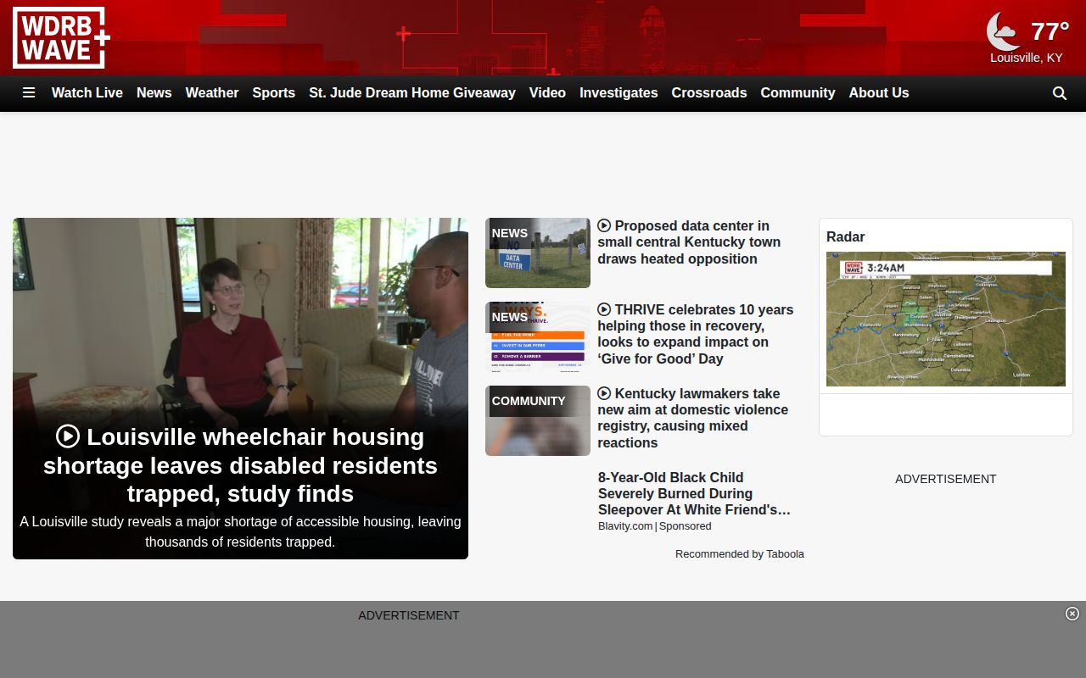Click the featured story summary text
Image resolution: width=1086 pixels, height=678 pixels.
tap(240, 532)
